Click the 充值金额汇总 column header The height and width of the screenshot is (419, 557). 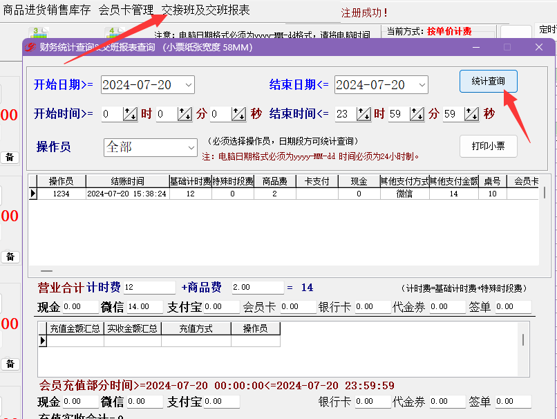click(75, 328)
